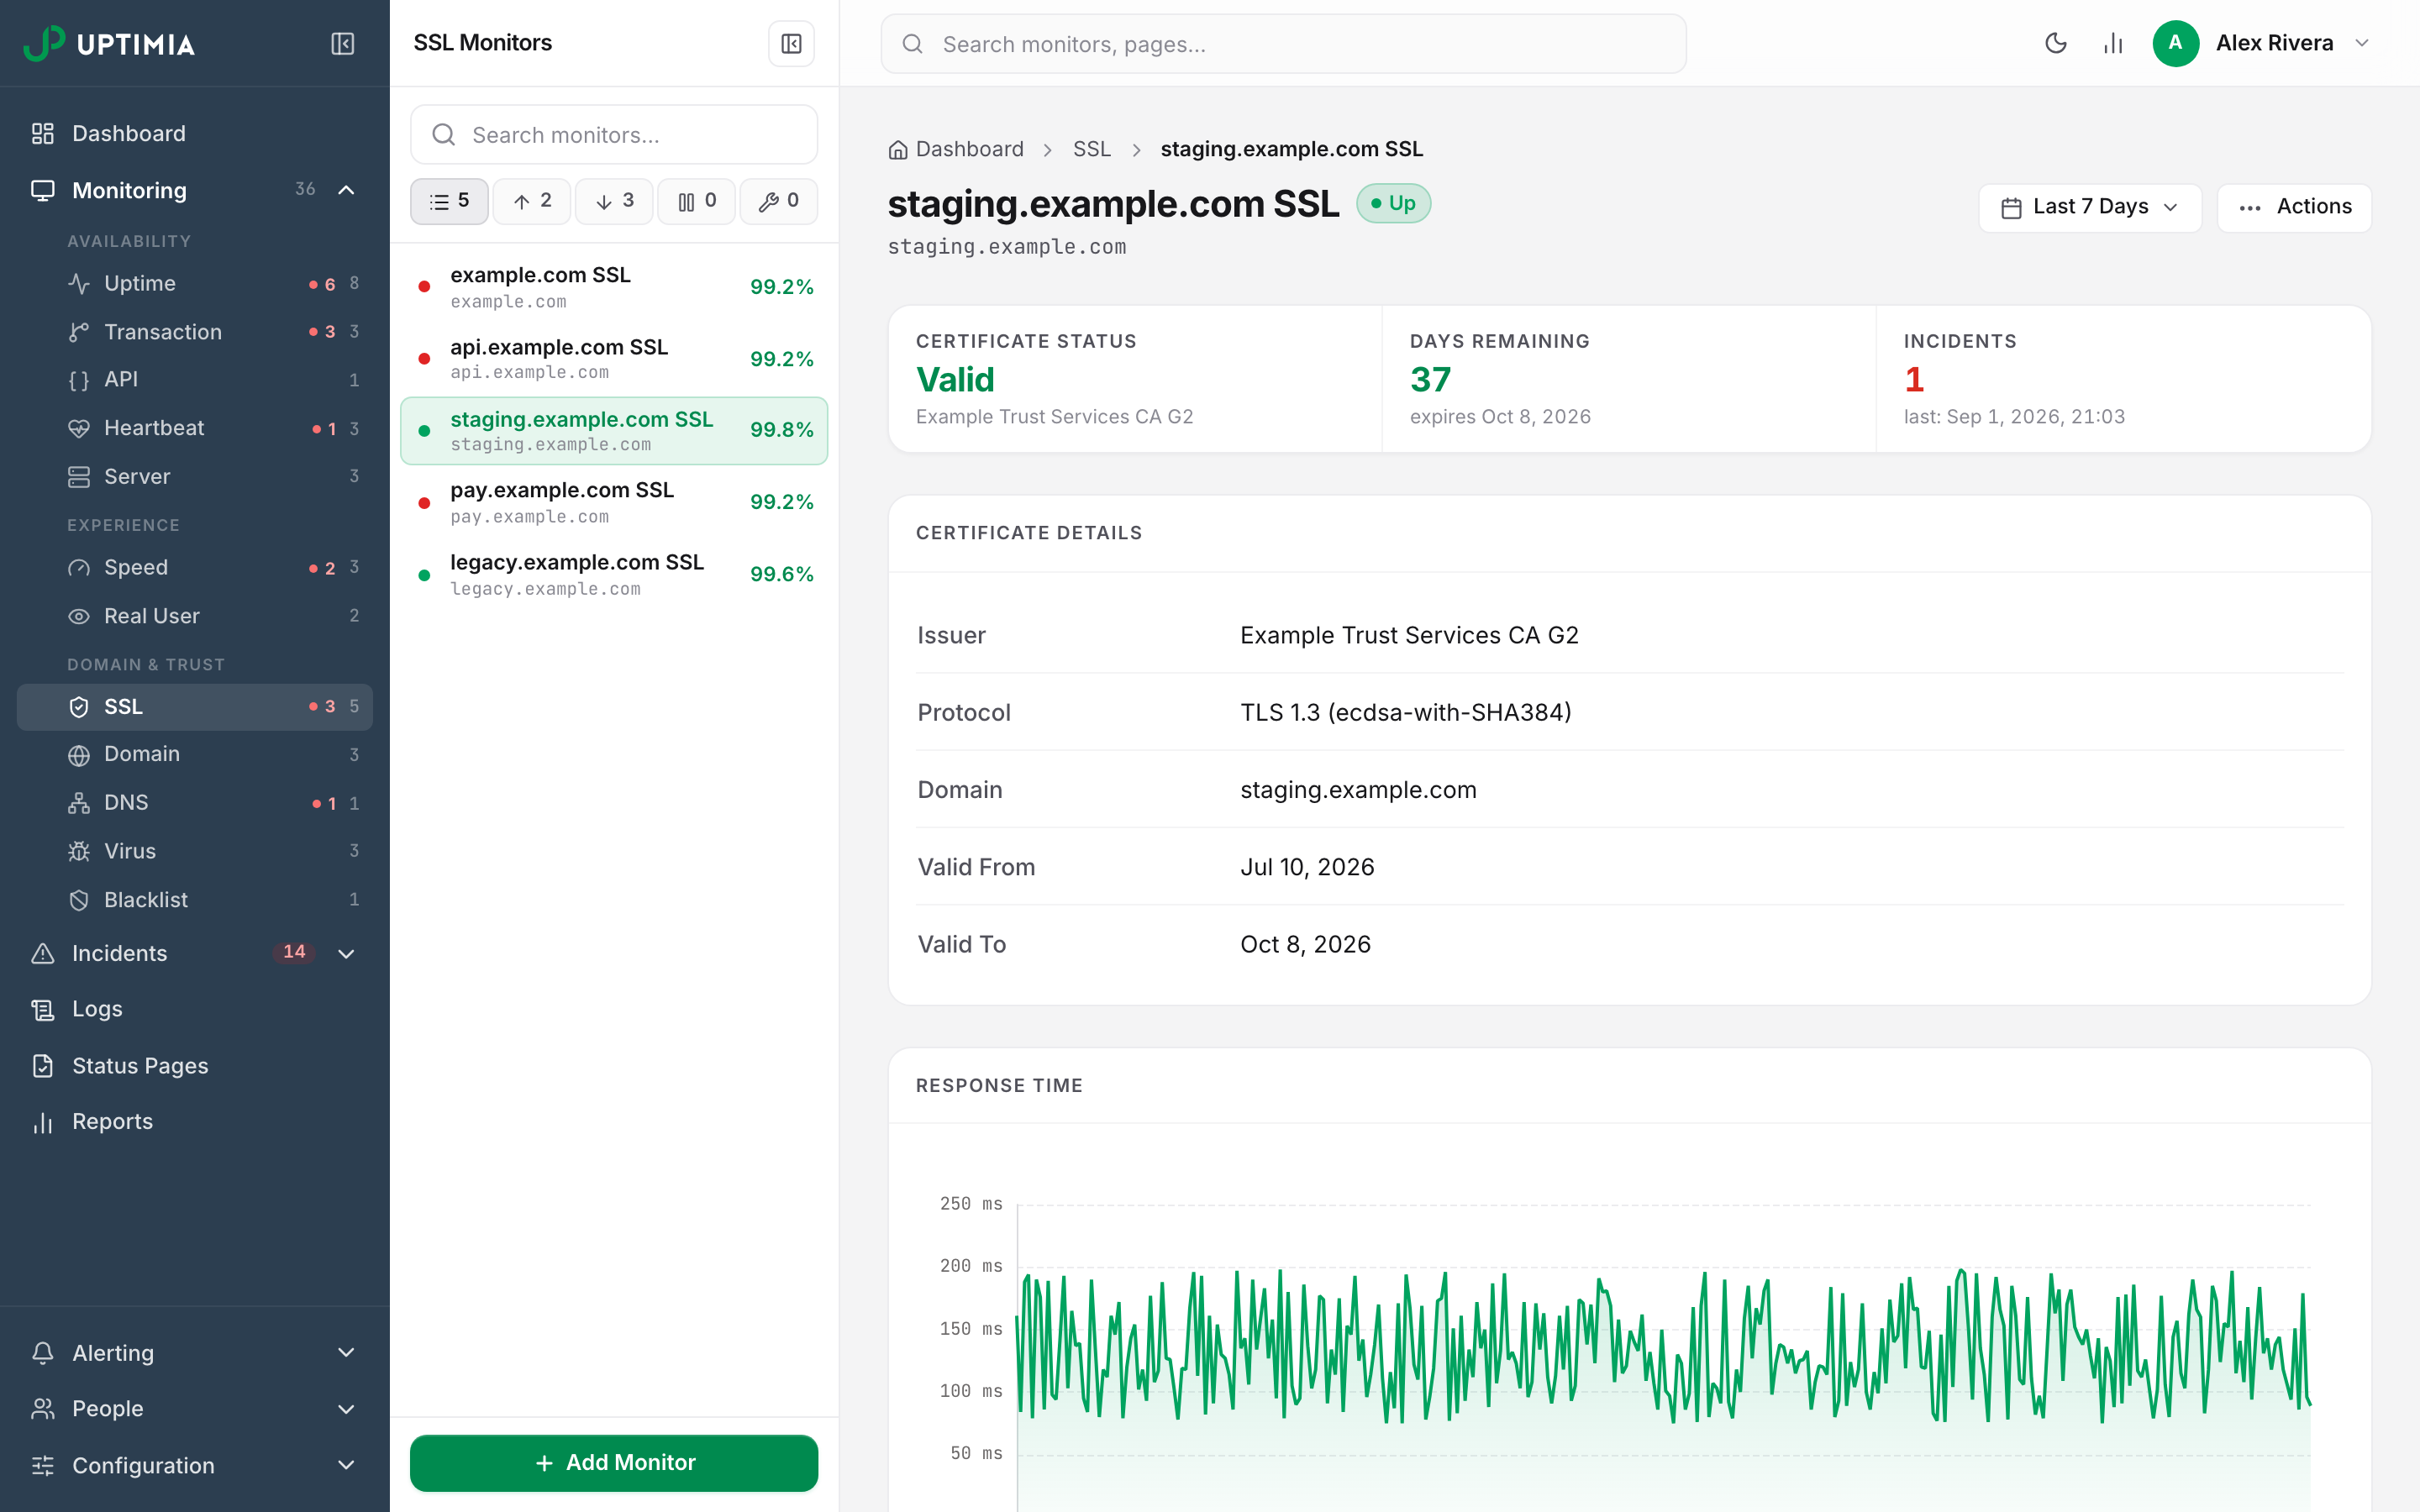The height and width of the screenshot is (1512, 2420).
Task: Open Blacklist monitors in sidebar
Action: pos(195,899)
